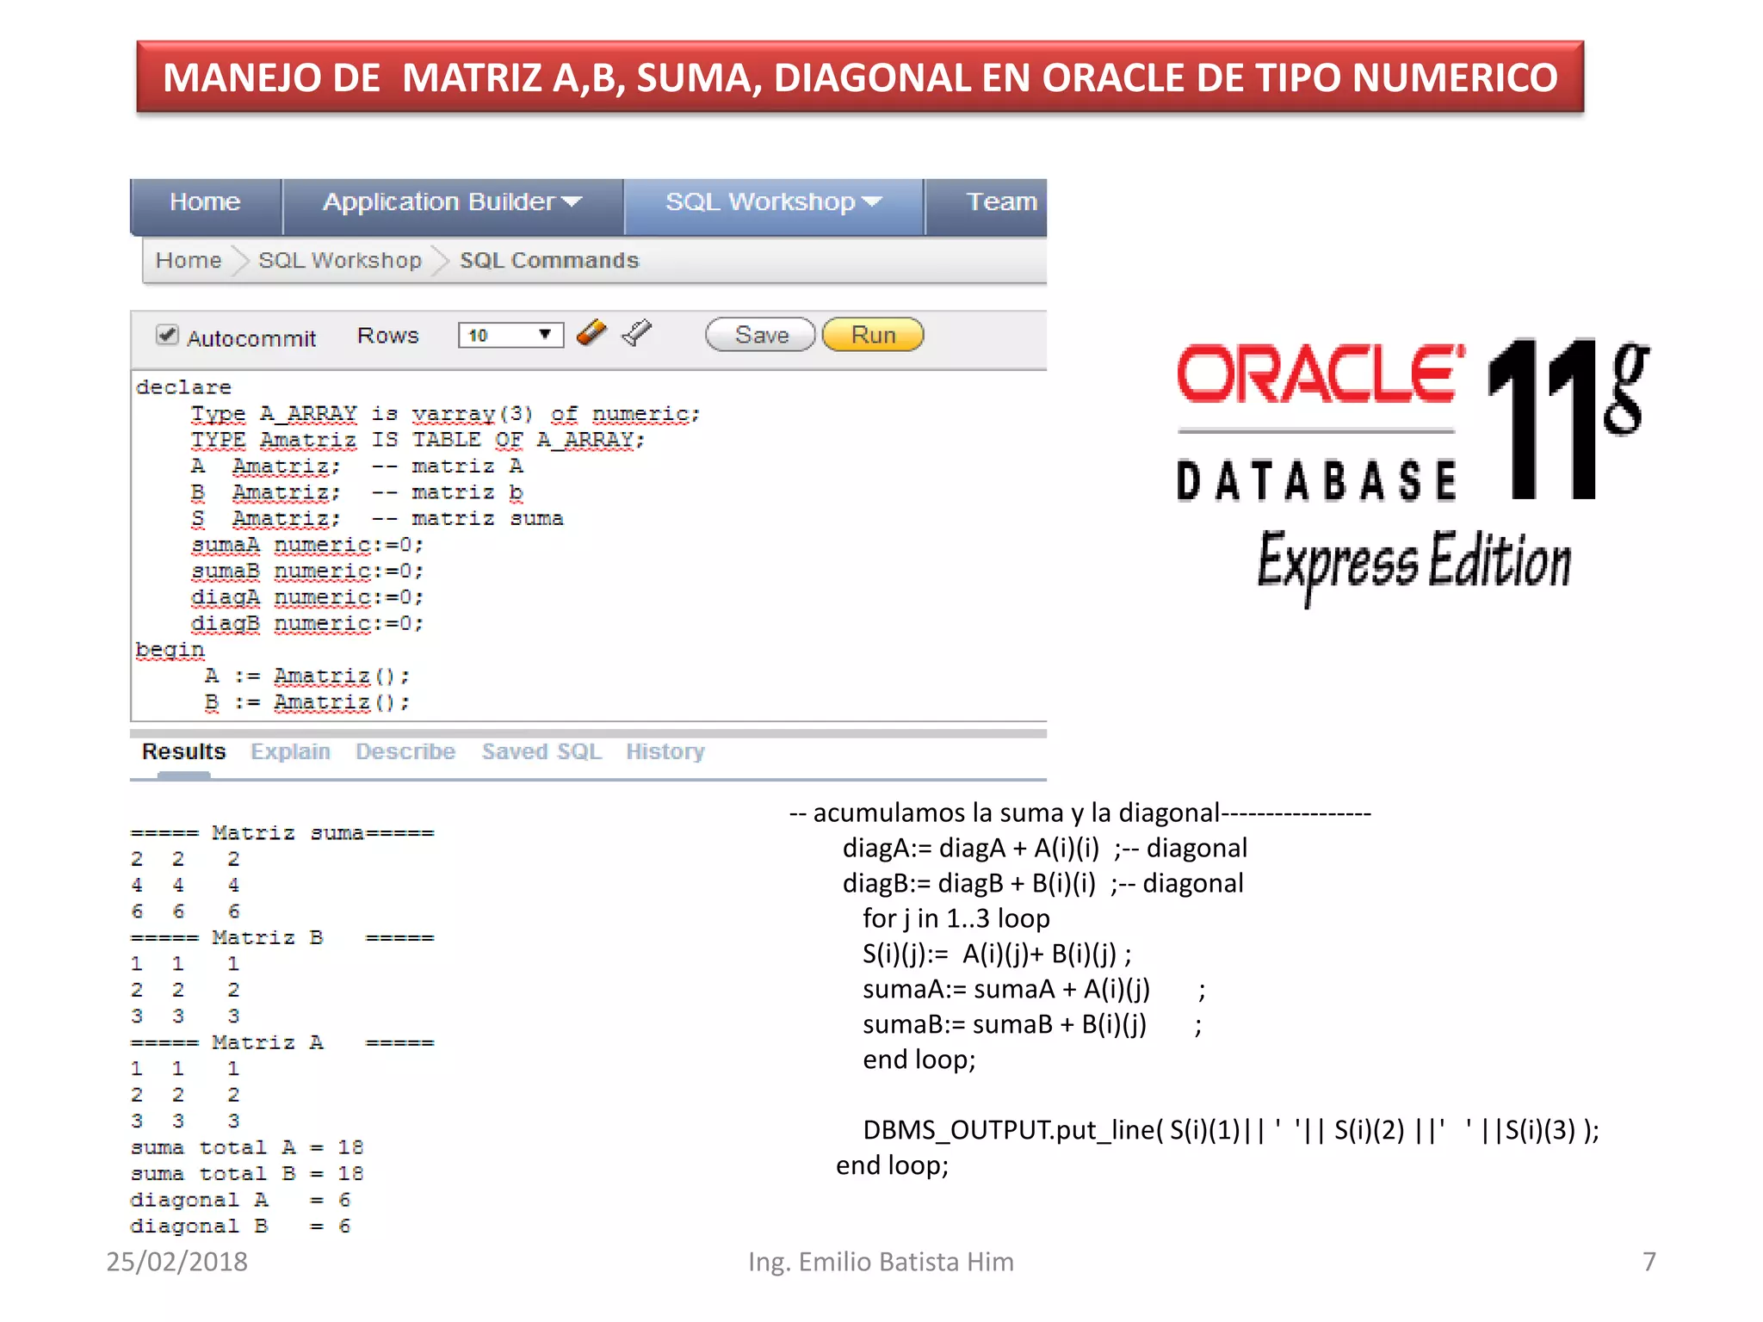Viewport: 1763px width, 1322px height.
Task: Go to SQL Workshop breadcrumb link
Action: 340,260
